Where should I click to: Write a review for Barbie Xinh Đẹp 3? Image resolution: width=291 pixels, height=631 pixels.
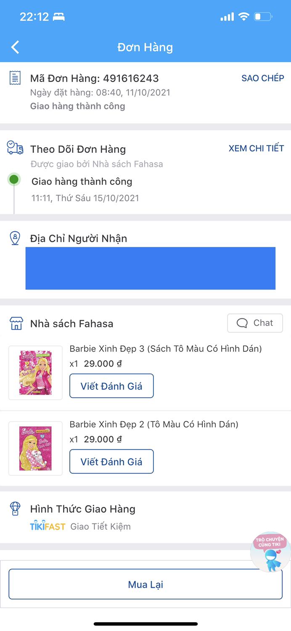[111, 386]
